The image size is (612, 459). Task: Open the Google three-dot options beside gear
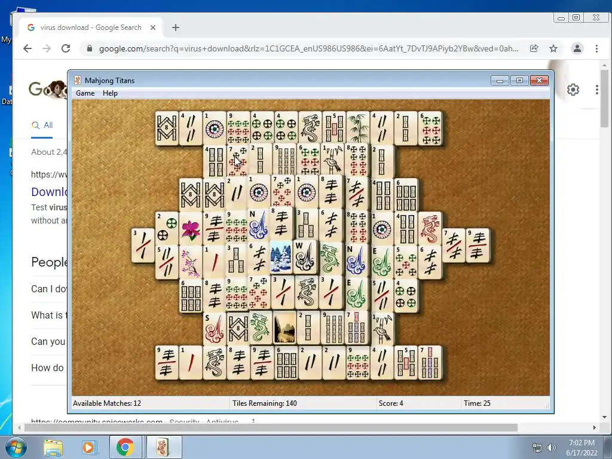point(597,90)
